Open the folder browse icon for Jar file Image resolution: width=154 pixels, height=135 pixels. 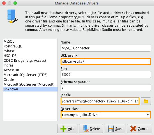(146, 101)
